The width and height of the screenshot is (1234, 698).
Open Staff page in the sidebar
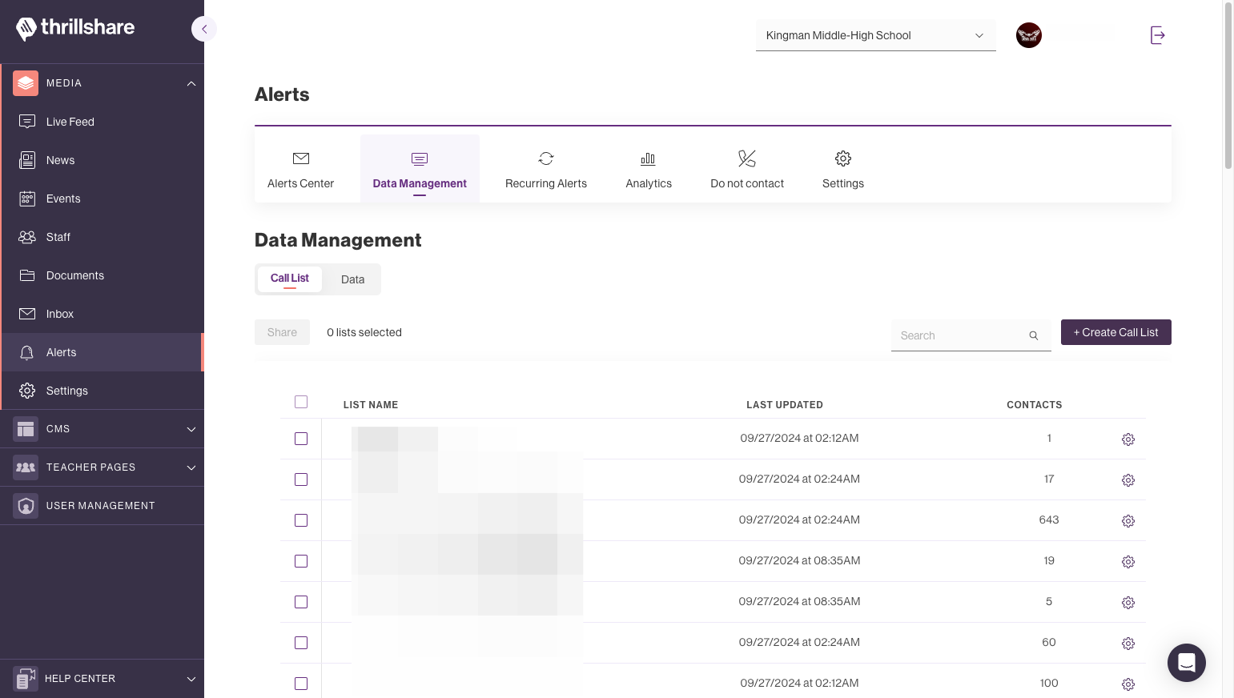pos(102,237)
